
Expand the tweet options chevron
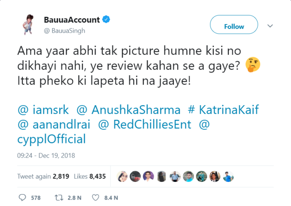click(x=270, y=26)
